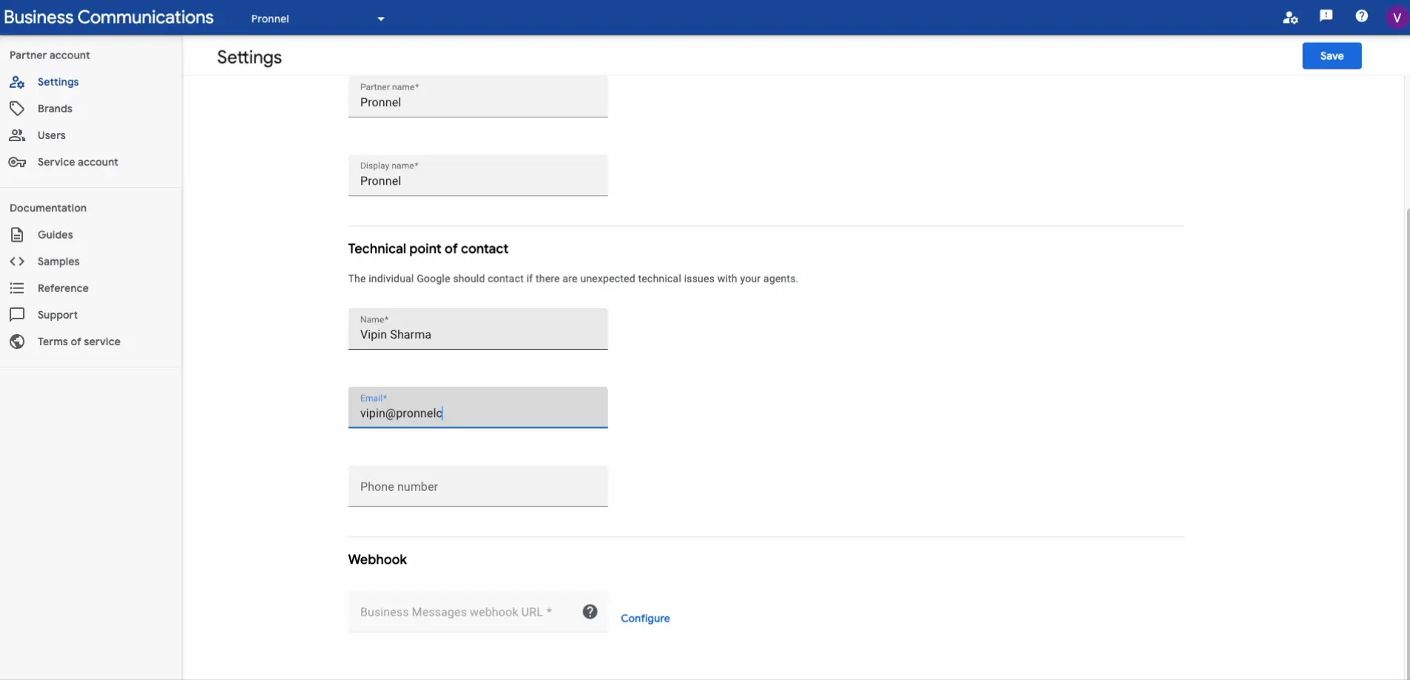The image size is (1410, 680).
Task: Click the description about Google contacting individual
Action: pyautogui.click(x=573, y=279)
